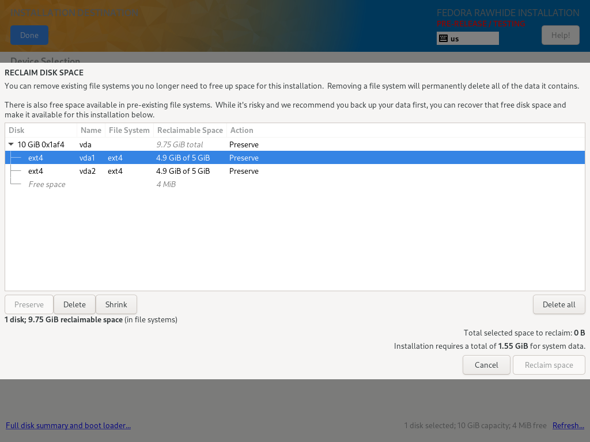Click the Shrink button
This screenshot has height=442, width=590.
[116, 304]
